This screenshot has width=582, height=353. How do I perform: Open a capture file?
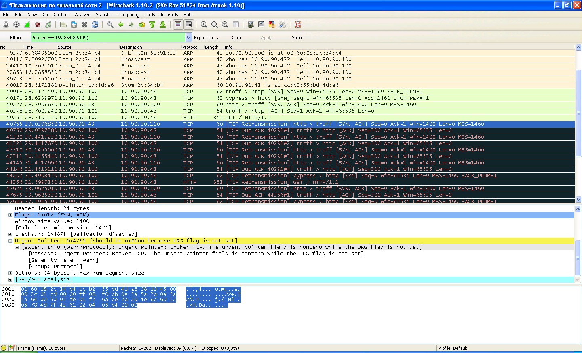63,25
